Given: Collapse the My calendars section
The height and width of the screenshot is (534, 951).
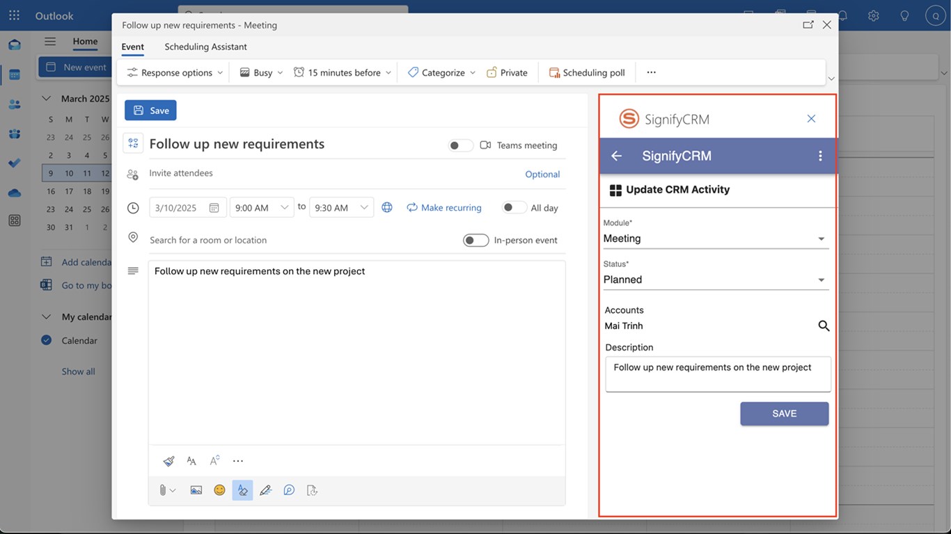Looking at the screenshot, I should [x=47, y=317].
